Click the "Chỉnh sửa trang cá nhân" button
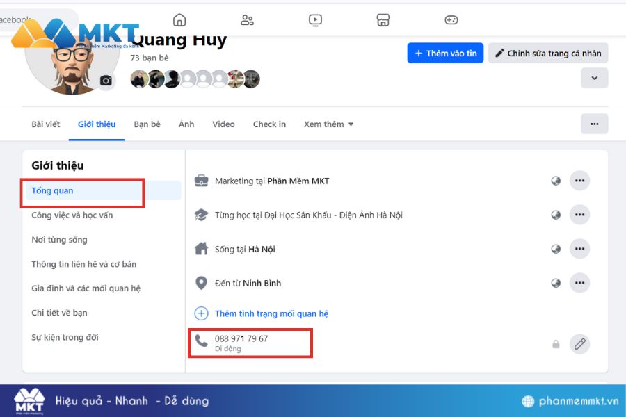The width and height of the screenshot is (626, 417). coord(548,53)
